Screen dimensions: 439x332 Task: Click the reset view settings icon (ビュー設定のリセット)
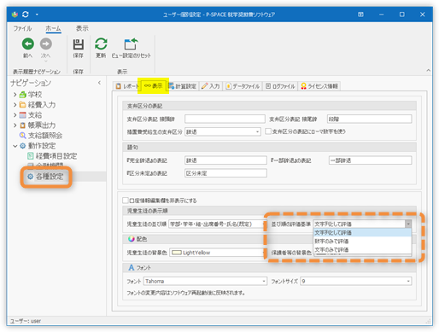131,44
